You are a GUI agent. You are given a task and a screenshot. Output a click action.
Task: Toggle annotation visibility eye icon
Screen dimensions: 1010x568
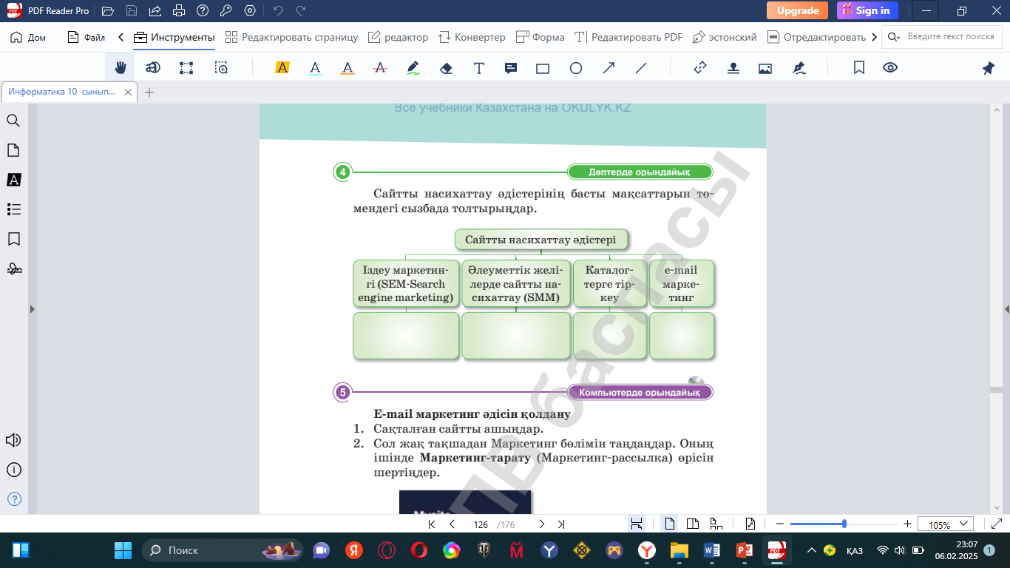[x=890, y=68]
